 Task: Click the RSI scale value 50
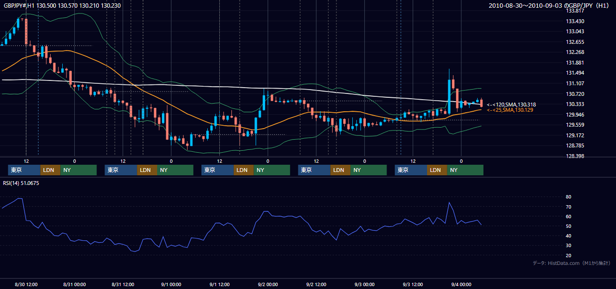click(569, 226)
